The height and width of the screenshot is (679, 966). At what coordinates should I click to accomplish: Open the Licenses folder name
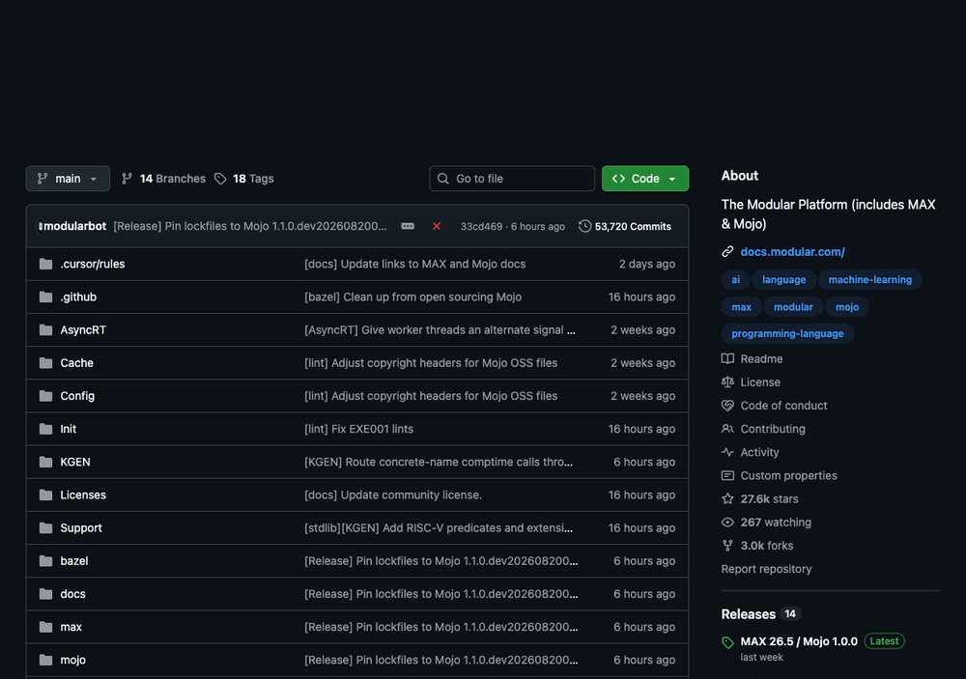pyautogui.click(x=83, y=495)
